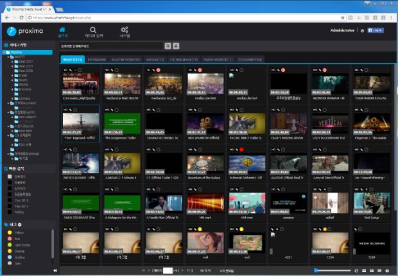The height and width of the screenshot is (276, 398).
Task: Toggle selection circle on ALIEN COVENANT clip
Action: [x=75, y=189]
